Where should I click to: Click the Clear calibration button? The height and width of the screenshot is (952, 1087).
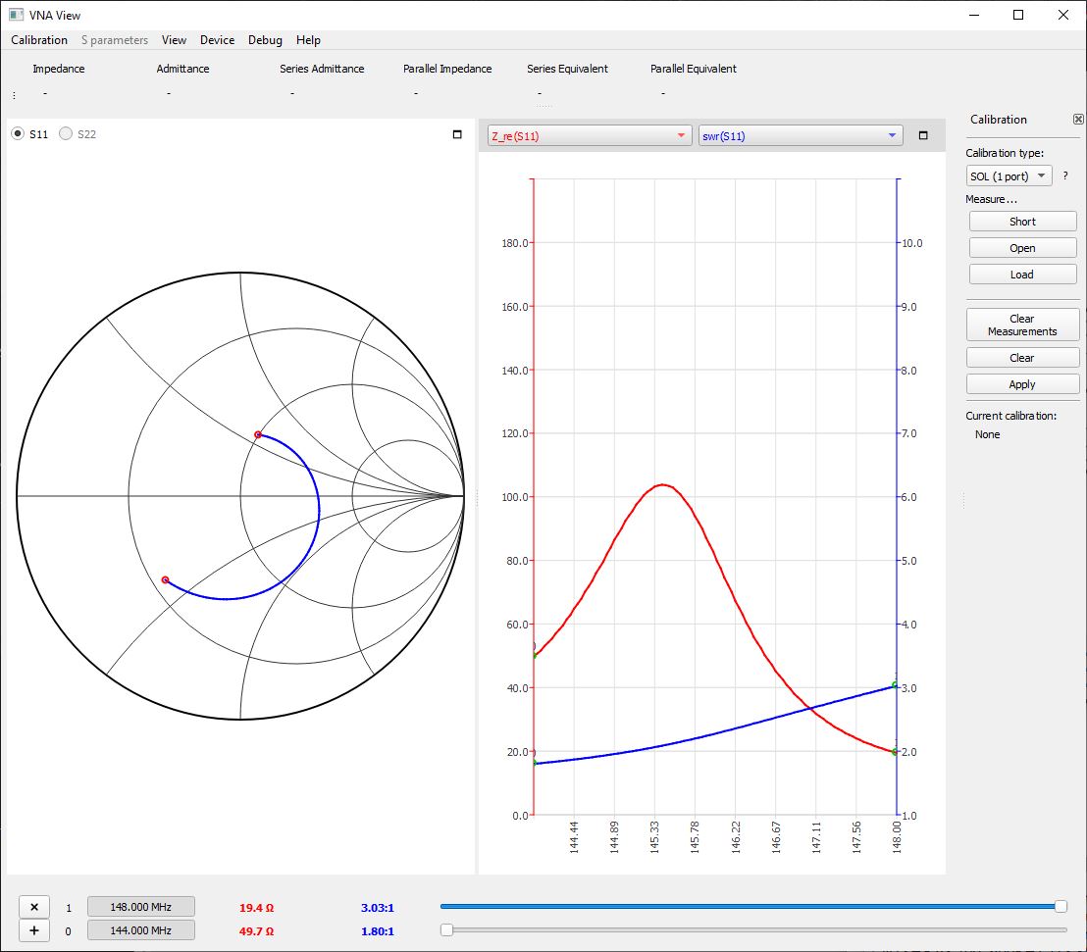tap(1022, 358)
